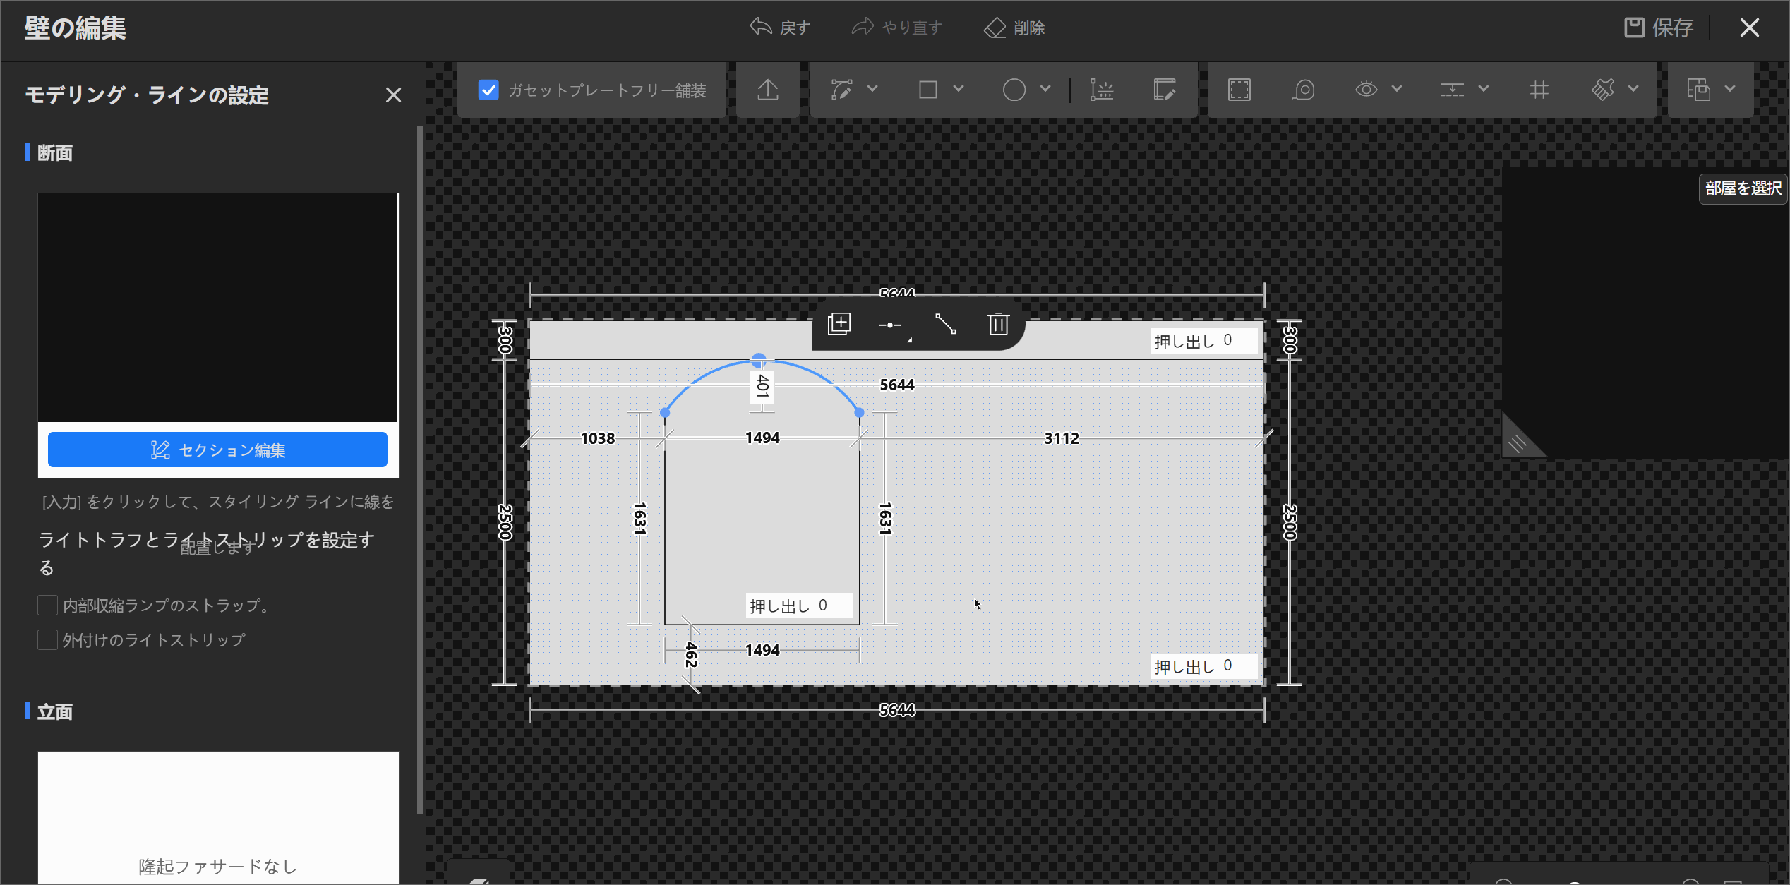Click the セクション編集 button
The height and width of the screenshot is (885, 1790).
(217, 450)
